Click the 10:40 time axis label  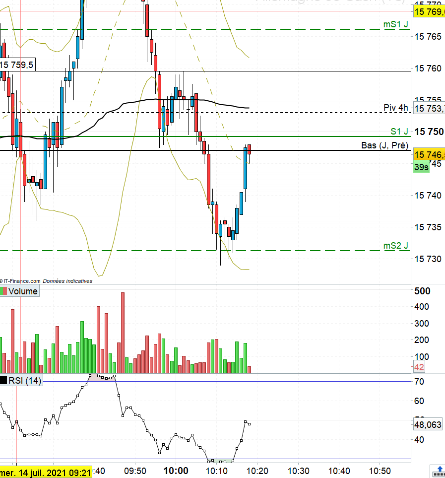point(339,471)
